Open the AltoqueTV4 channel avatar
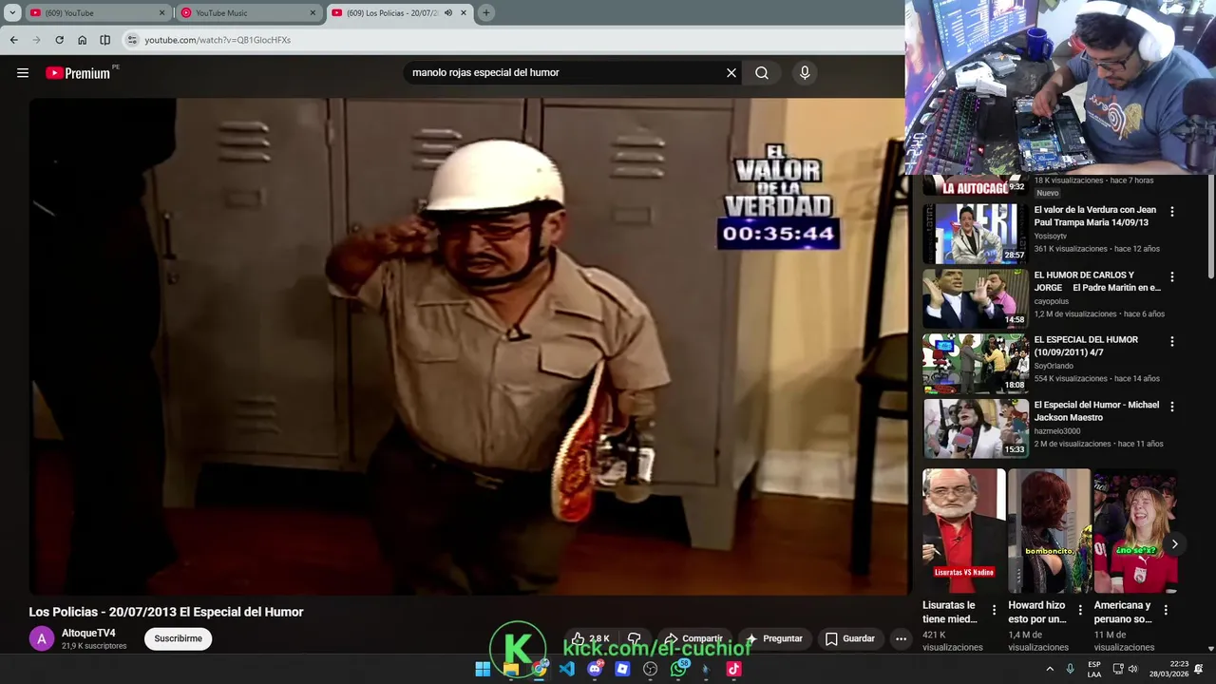The image size is (1216, 684). pyautogui.click(x=42, y=638)
